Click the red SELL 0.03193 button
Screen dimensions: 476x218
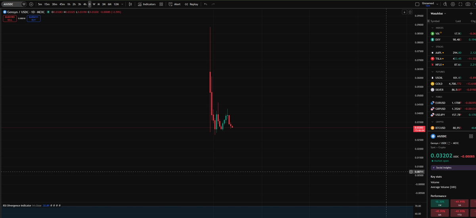(10, 18)
